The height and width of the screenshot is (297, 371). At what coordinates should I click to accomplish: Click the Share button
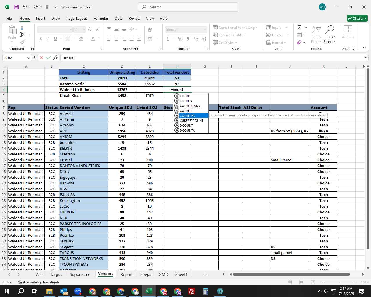pyautogui.click(x=357, y=18)
